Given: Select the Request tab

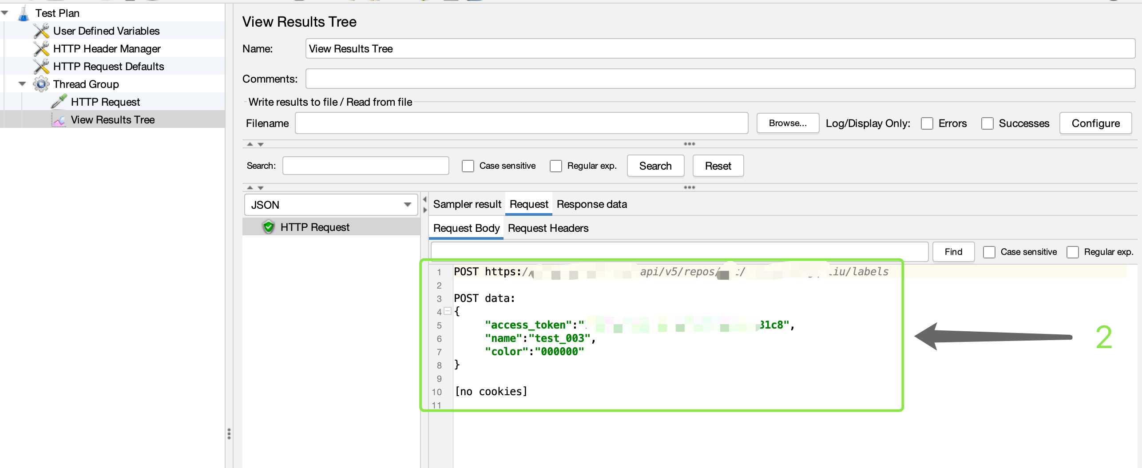Looking at the screenshot, I should tap(529, 204).
